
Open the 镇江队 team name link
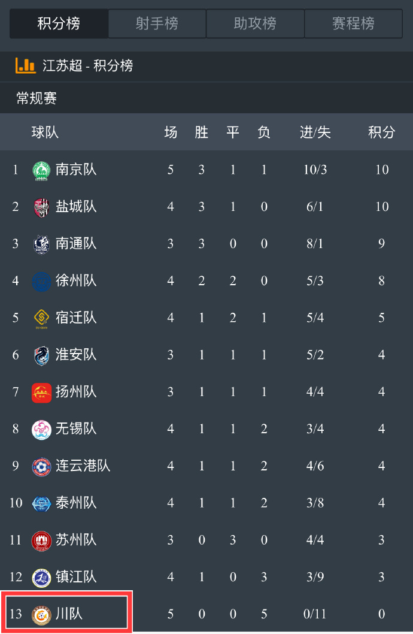click(76, 577)
